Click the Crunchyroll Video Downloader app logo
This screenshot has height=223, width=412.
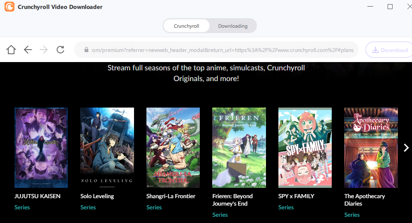point(10,7)
